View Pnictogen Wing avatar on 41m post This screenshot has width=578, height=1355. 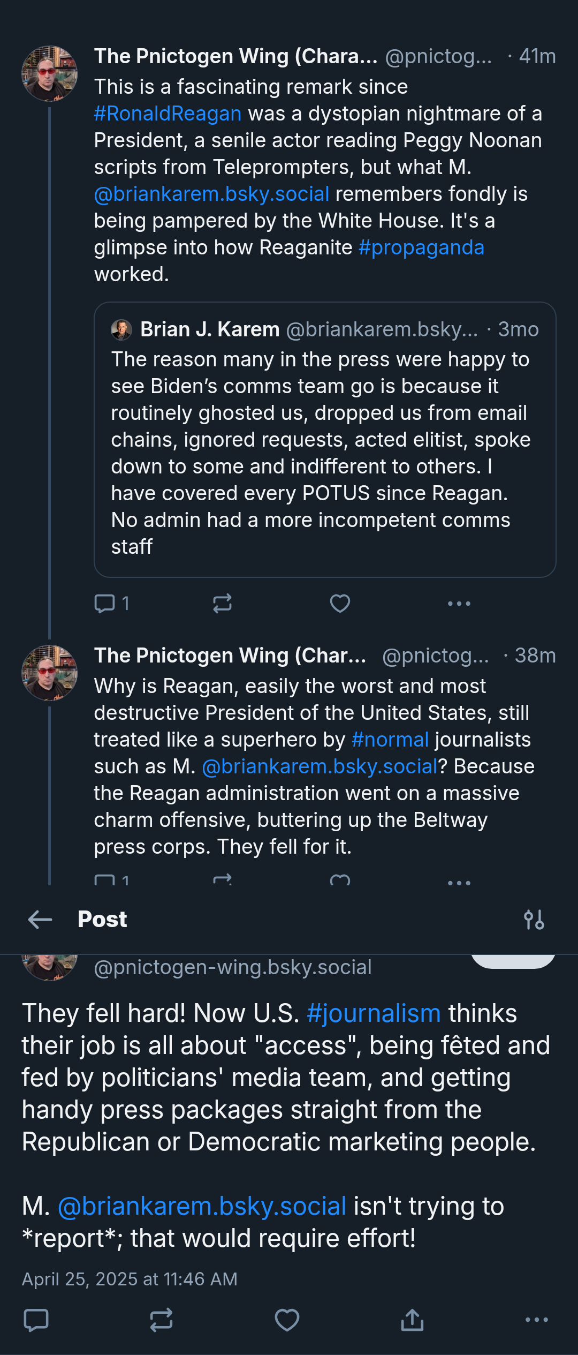tap(49, 74)
